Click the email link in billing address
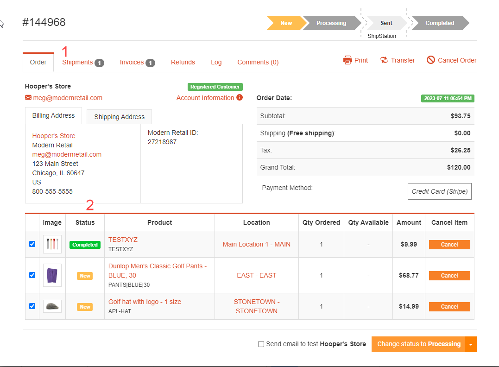499x367 pixels. (67, 154)
